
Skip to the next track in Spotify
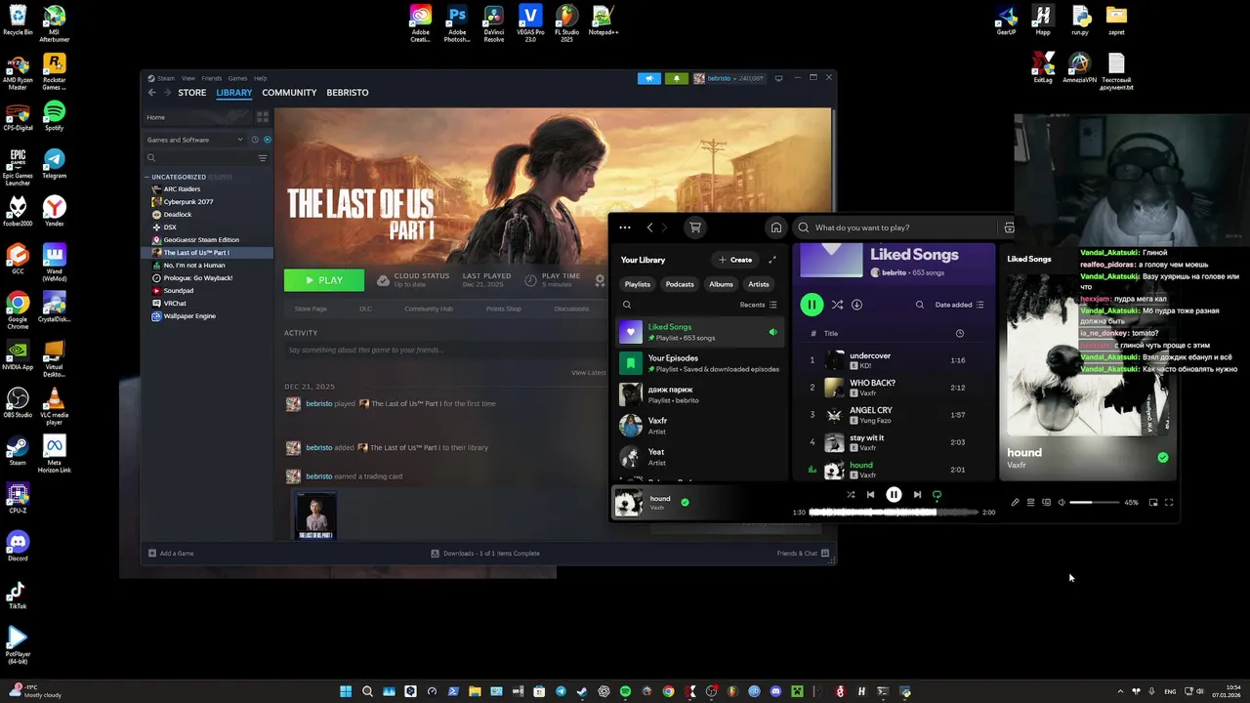coord(917,495)
